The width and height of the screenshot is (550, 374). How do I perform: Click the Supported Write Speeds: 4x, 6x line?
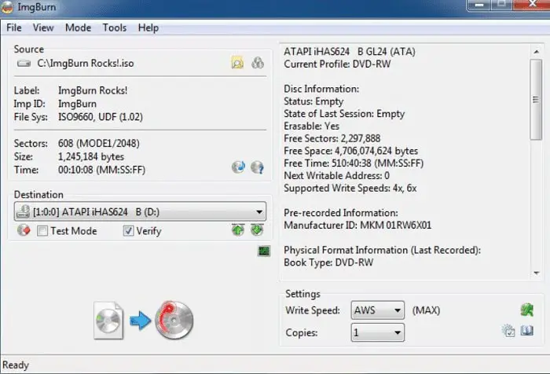coord(350,189)
